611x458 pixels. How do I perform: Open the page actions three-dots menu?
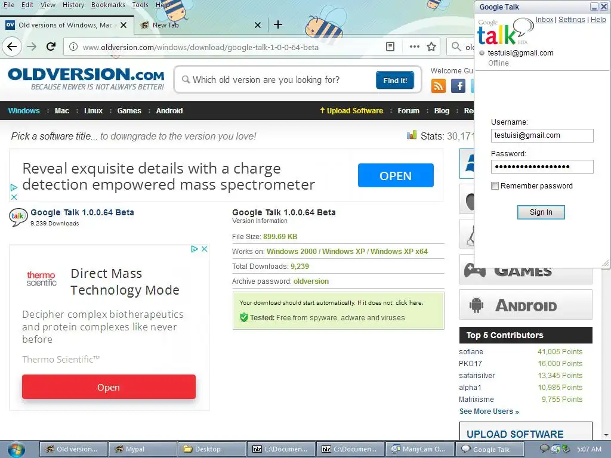(415, 47)
